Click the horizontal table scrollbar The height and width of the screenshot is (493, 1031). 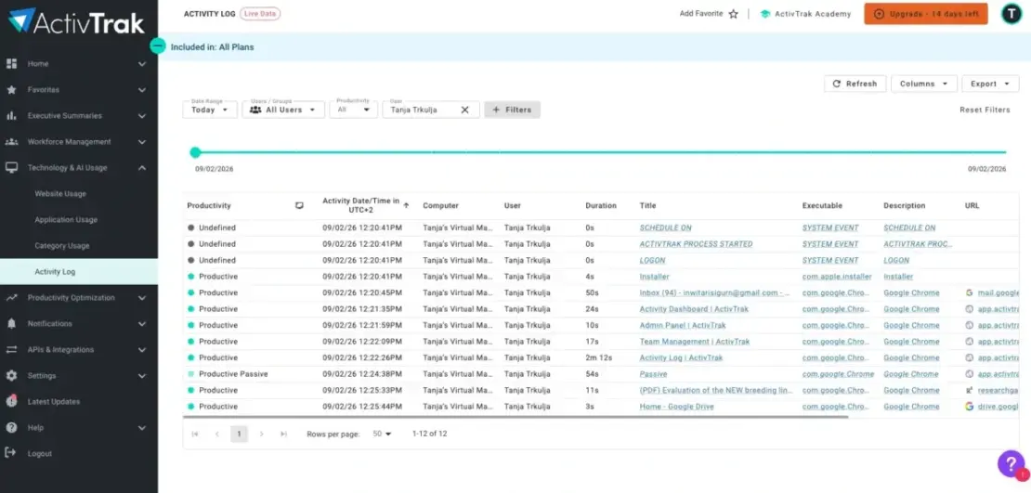(515, 416)
